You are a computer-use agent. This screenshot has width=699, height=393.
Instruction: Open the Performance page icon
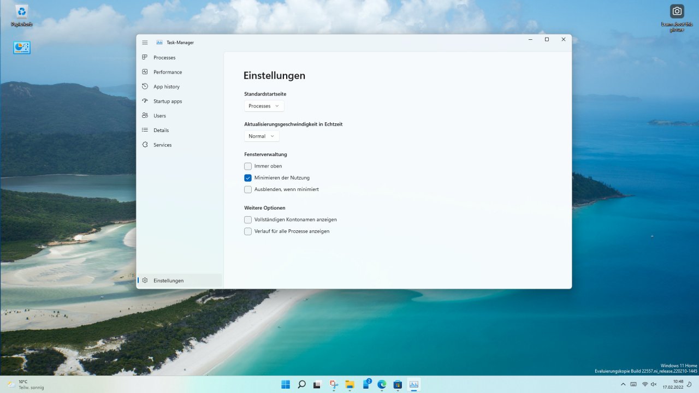point(145,72)
